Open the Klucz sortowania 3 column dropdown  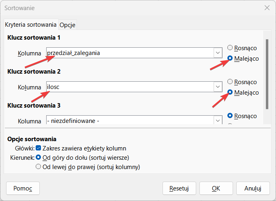click(x=218, y=121)
